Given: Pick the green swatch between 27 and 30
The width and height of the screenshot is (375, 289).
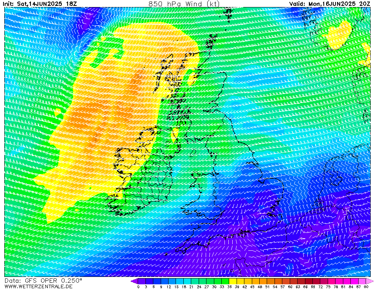Looking at the screenshot, I should coord(210,281).
